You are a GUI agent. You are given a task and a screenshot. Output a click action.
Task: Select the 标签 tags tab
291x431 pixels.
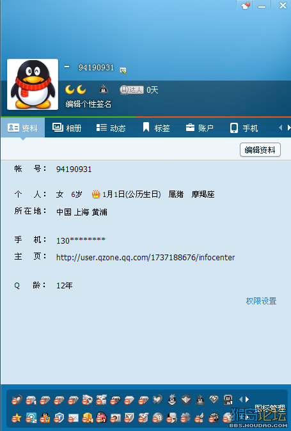coord(156,128)
